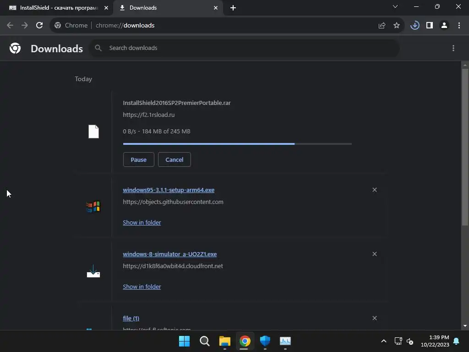Click the InstallShield download progress bar

[x=237, y=144]
